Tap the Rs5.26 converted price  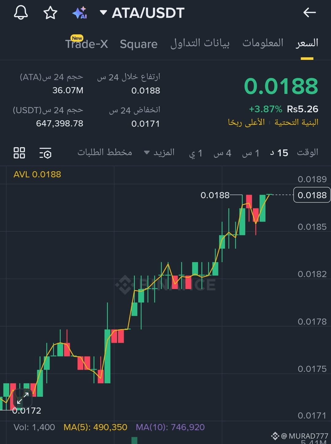tap(302, 109)
